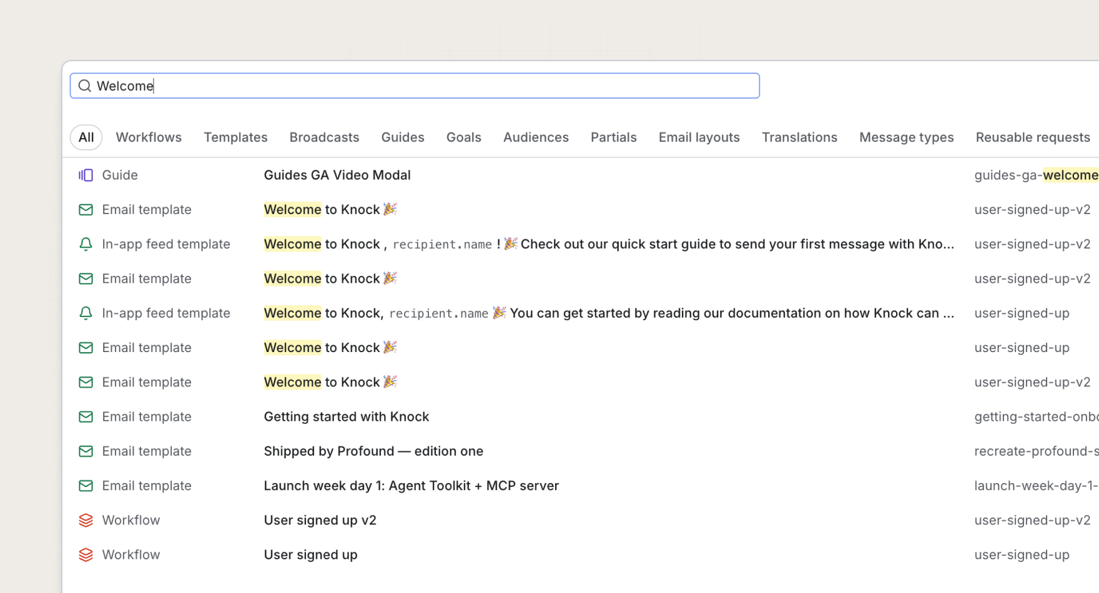Click the recreate-profound key text
Image resolution: width=1099 pixels, height=593 pixels.
tap(1036, 451)
